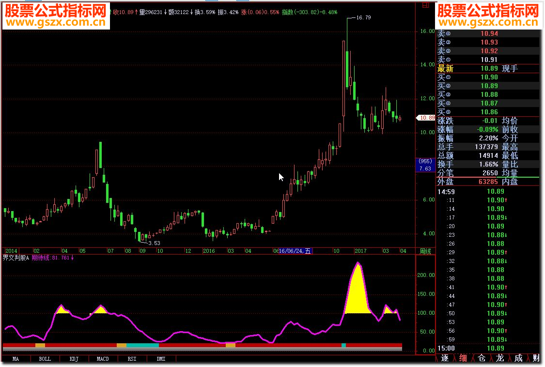Click the 总额 value 14914
The image size is (545, 367).
coord(488,155)
